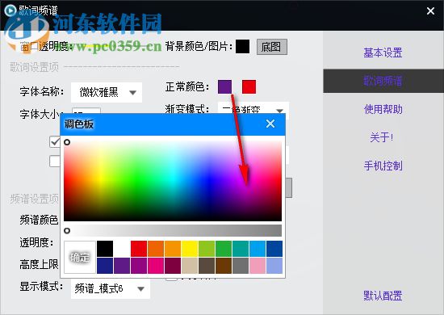Viewport: 444px width, 315px height.
Task: Choose the red palette swatch
Action: pyautogui.click(x=139, y=249)
